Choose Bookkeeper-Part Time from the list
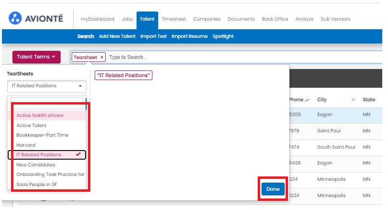Image resolution: width=388 pixels, height=210 pixels. point(47,135)
